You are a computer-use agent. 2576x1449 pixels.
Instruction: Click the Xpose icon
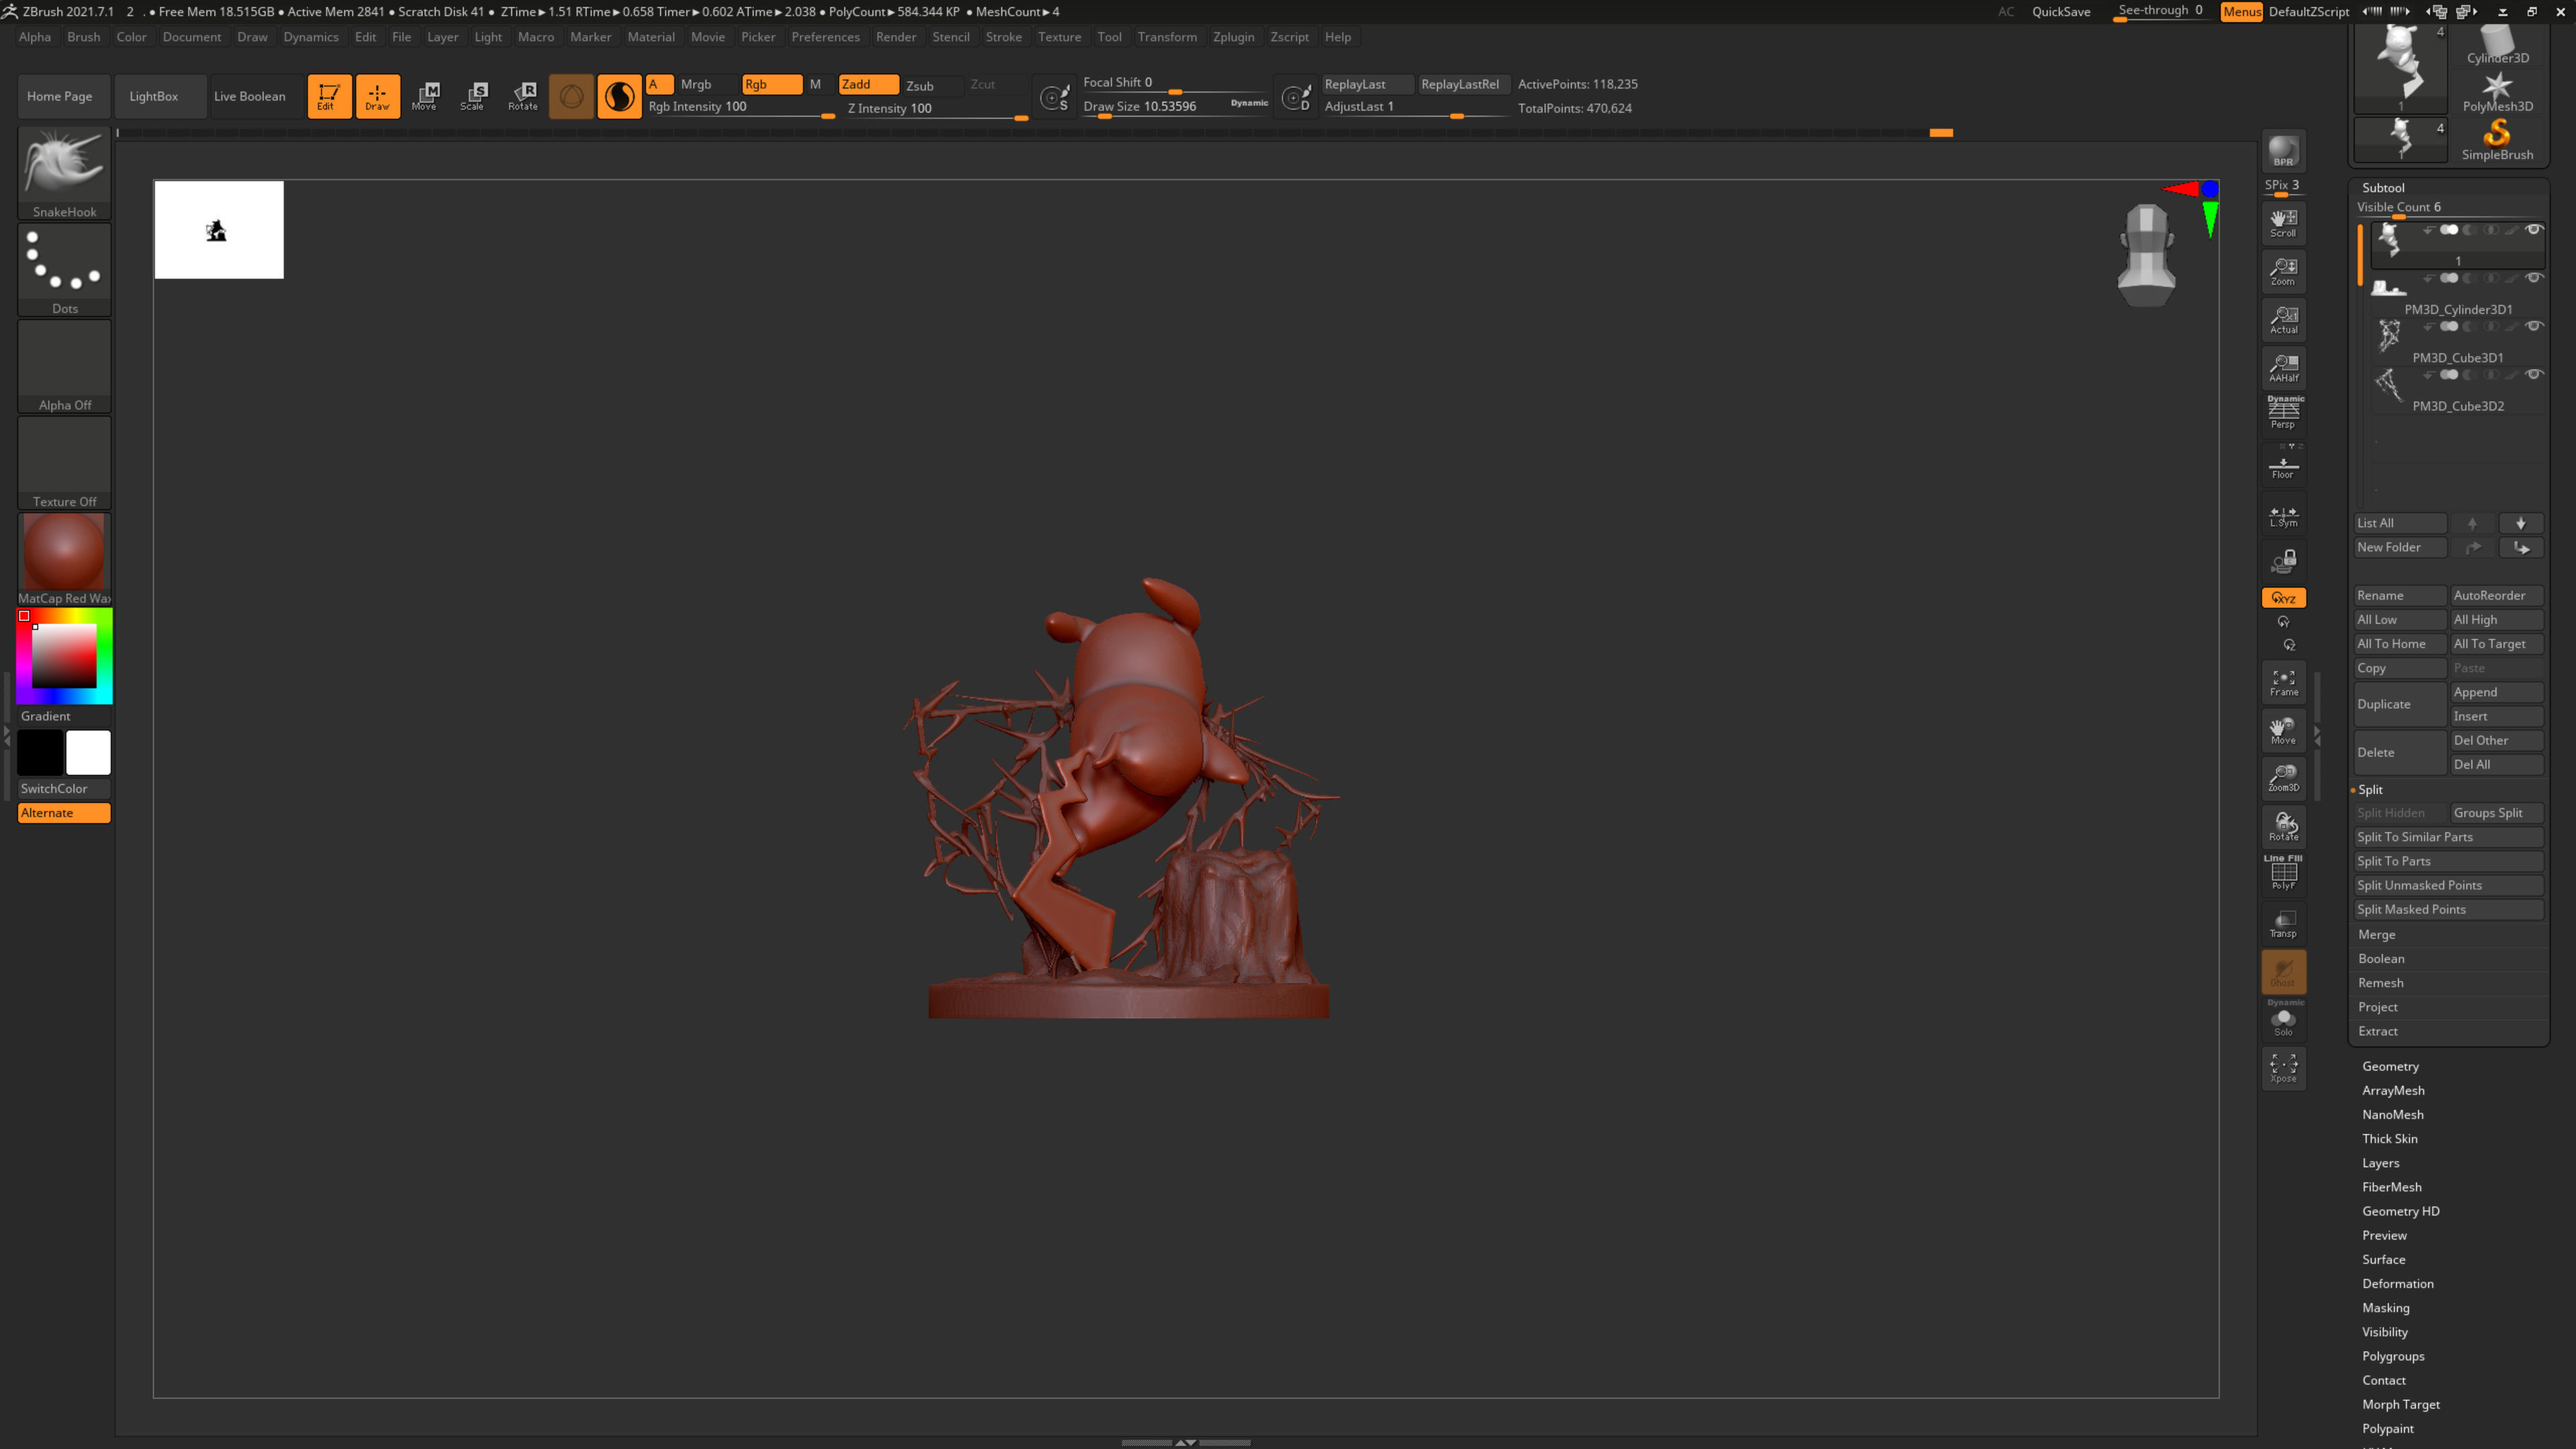(2283, 1068)
